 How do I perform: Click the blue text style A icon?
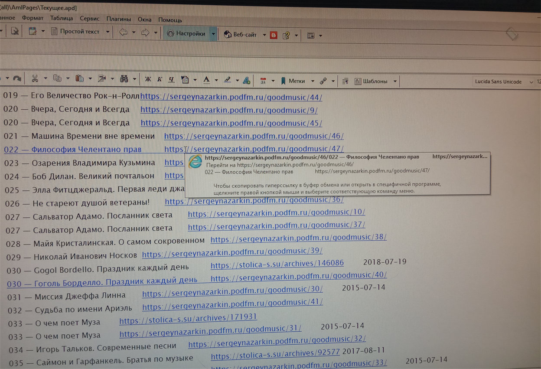(x=246, y=80)
